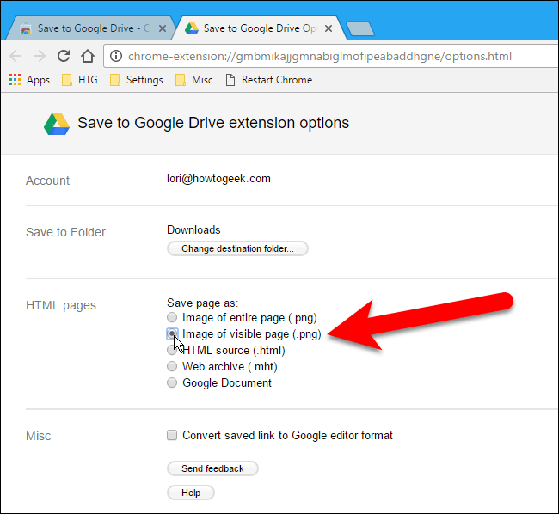Click the browser back arrow

(x=16, y=57)
